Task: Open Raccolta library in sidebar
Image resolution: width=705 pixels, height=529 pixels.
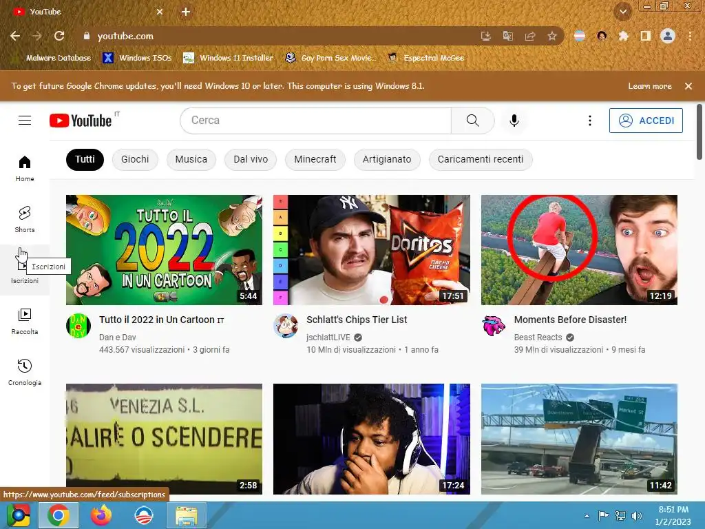Action: tap(25, 322)
